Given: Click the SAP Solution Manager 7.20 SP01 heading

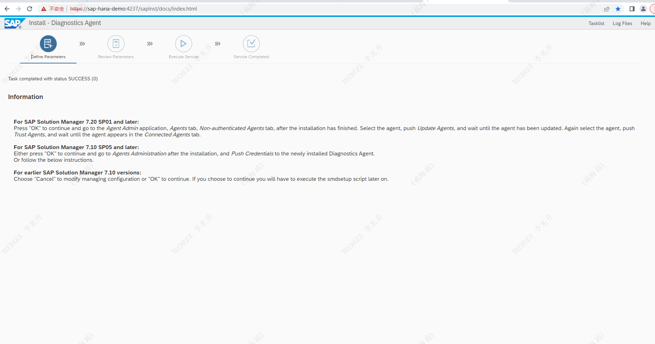Looking at the screenshot, I should 76,122.
